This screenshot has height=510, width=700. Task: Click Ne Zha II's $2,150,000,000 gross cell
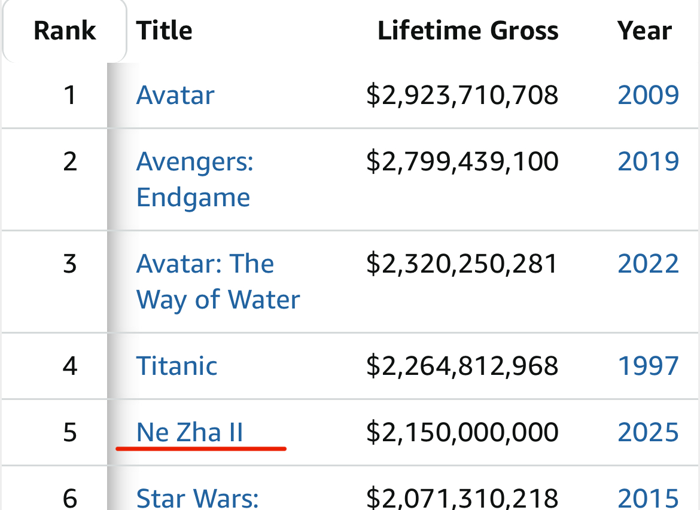tap(462, 432)
